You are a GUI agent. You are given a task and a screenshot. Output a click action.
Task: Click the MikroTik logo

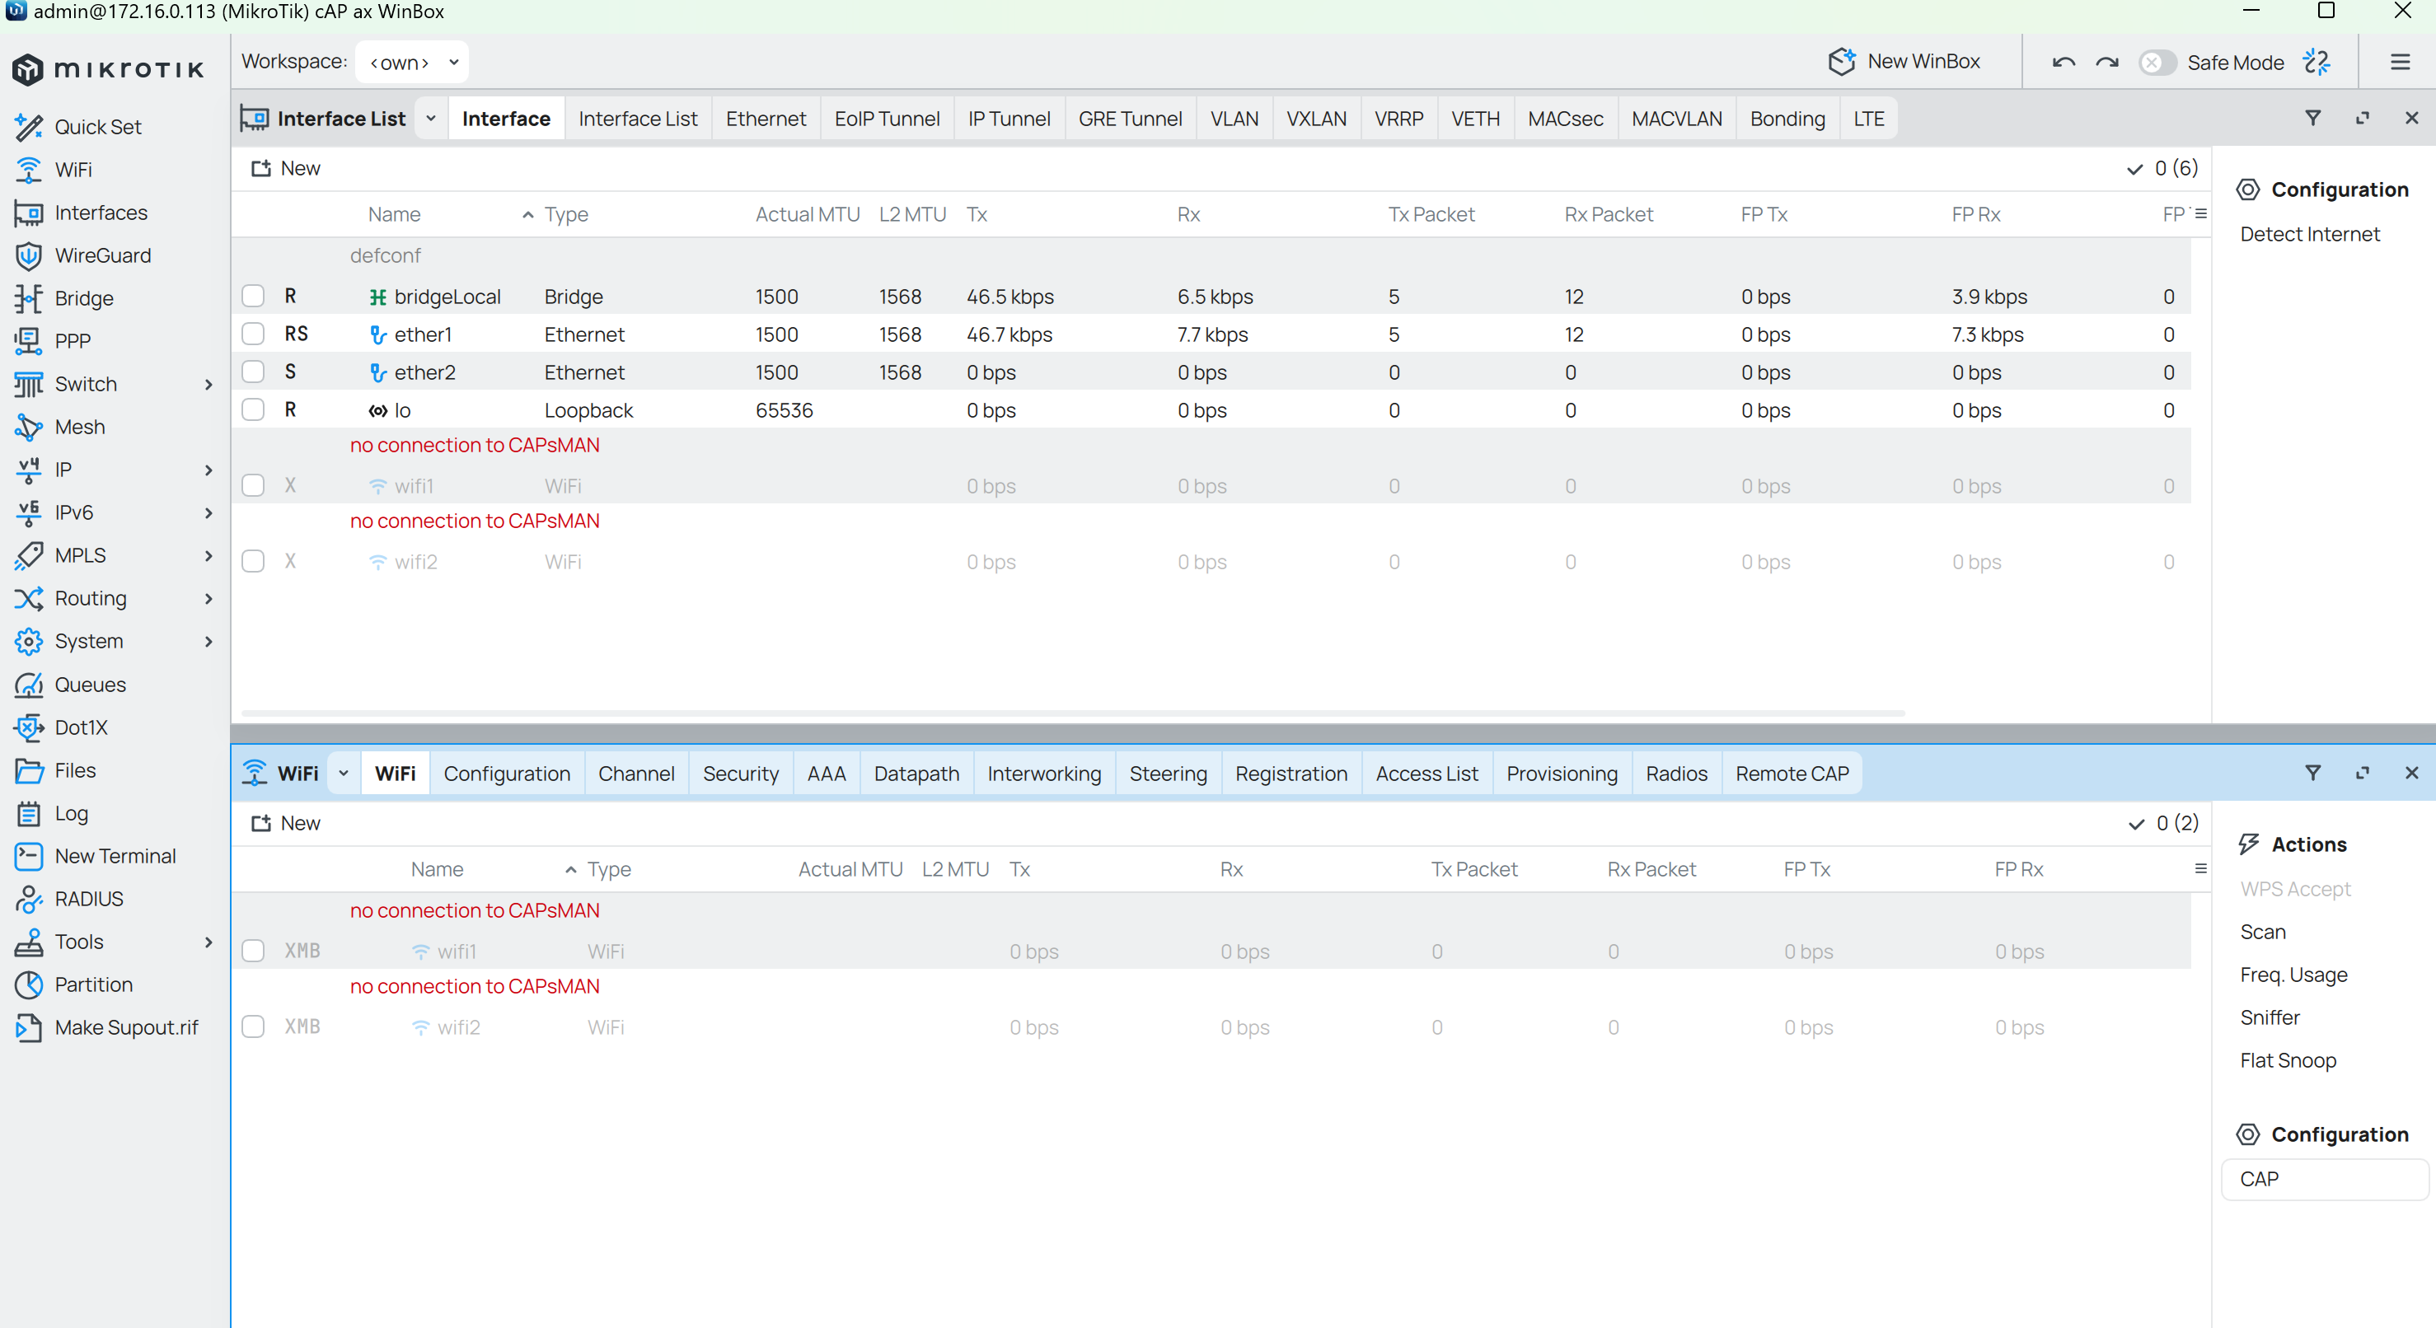(108, 69)
